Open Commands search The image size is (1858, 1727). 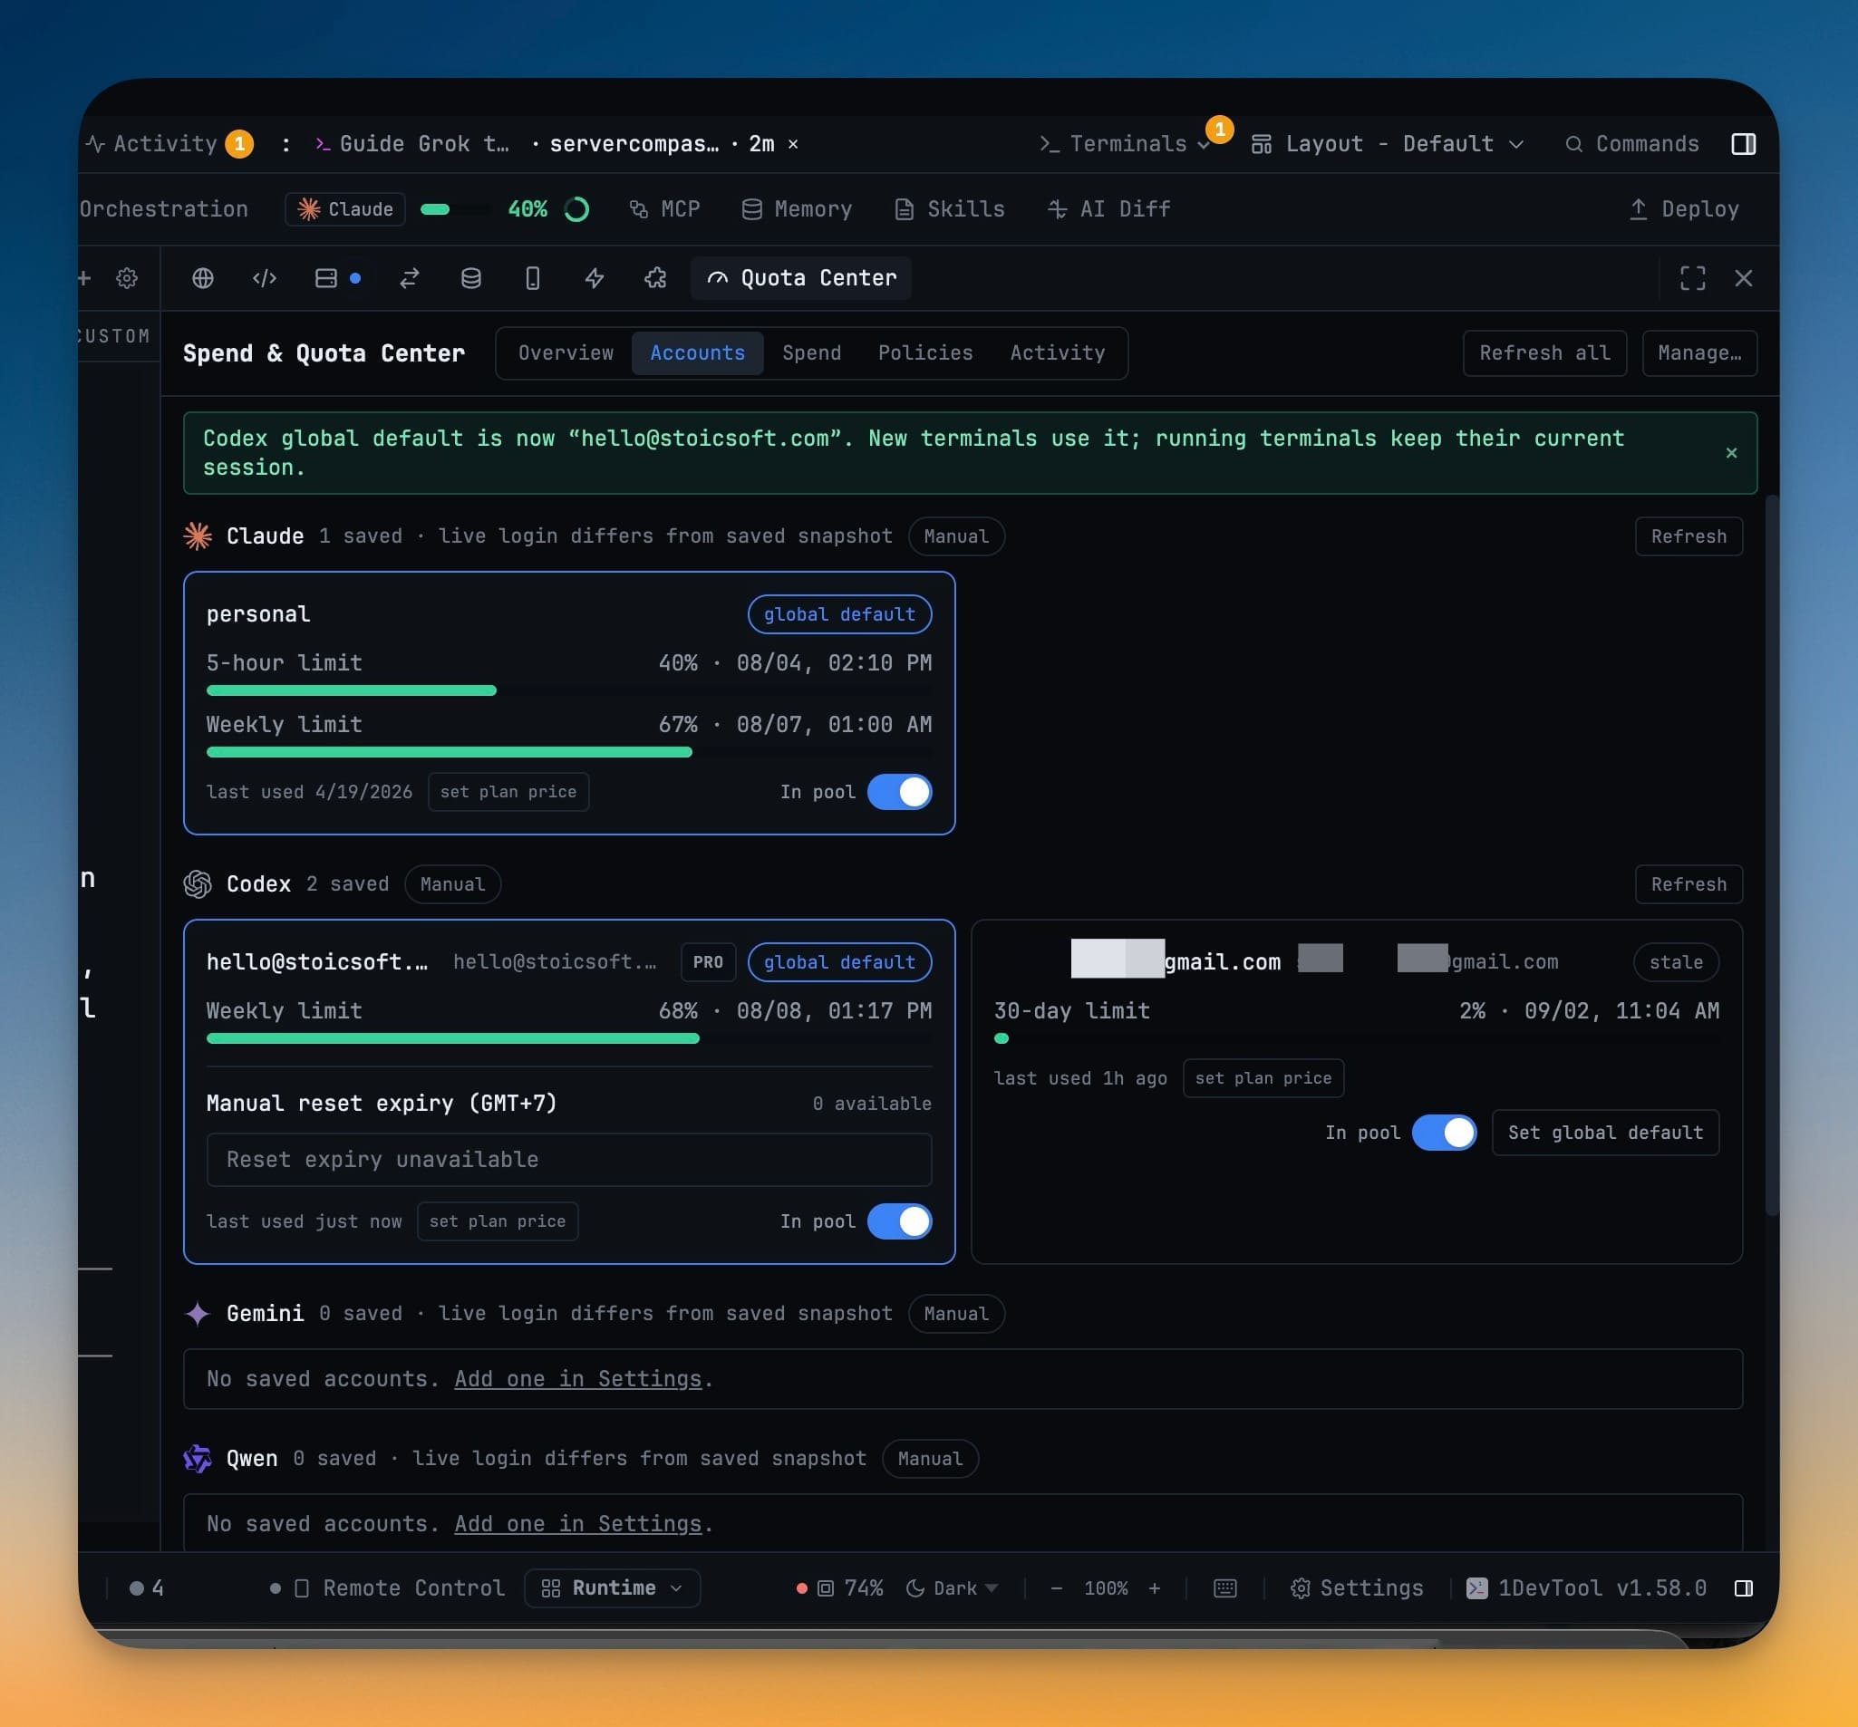pos(1631,144)
